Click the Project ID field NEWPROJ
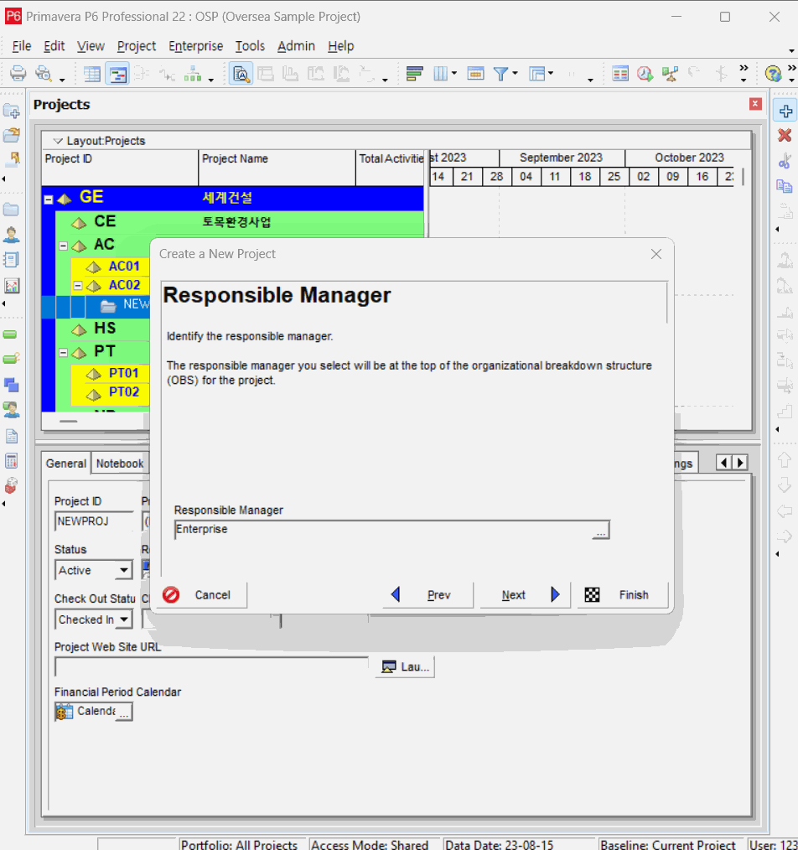 pos(94,521)
